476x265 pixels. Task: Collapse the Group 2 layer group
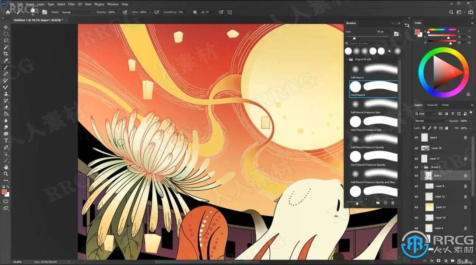click(422, 167)
